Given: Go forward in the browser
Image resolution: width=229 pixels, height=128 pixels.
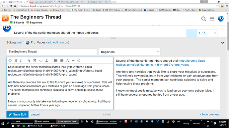Looking at the screenshot, I should pos(7,6).
